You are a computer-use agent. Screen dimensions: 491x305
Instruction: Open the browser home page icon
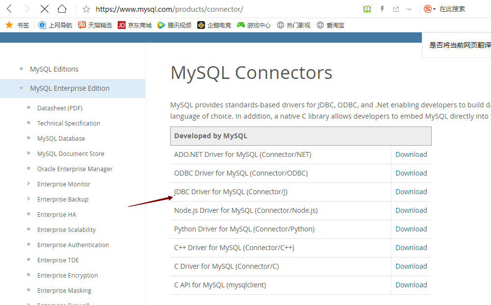(62, 9)
